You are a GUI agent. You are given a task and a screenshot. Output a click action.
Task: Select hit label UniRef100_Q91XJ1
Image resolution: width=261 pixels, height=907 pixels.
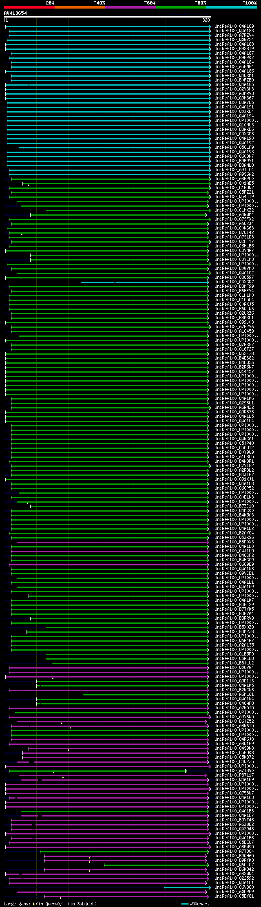pyautogui.click(x=234, y=479)
